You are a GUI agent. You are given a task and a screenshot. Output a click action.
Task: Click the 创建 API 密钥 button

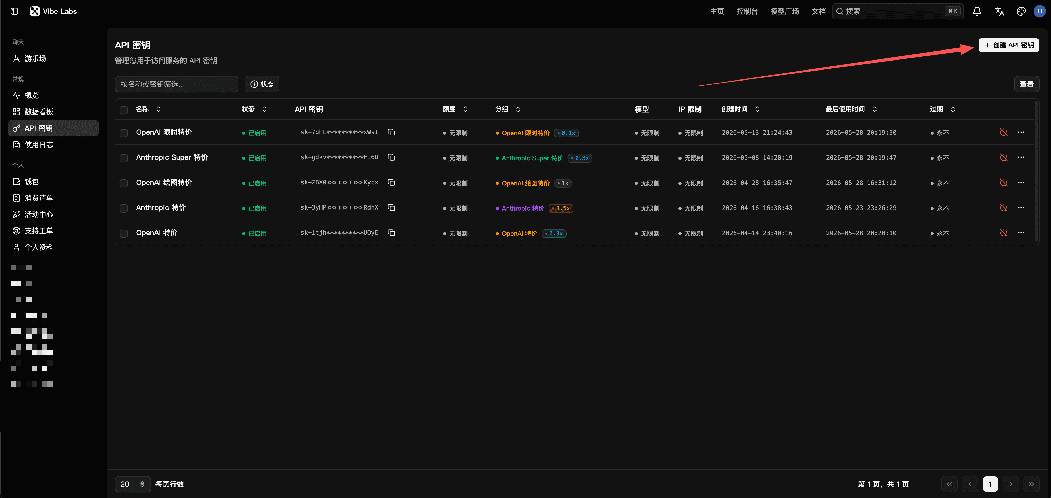[1009, 45]
